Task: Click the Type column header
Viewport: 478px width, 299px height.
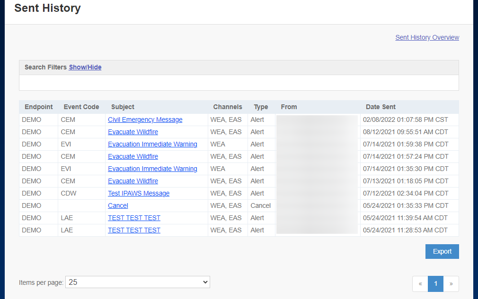Action: pos(261,107)
